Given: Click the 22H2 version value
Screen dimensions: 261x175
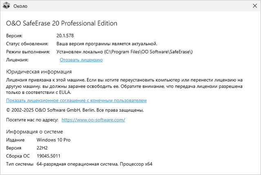Looking at the screenshot, I should (x=43, y=148).
